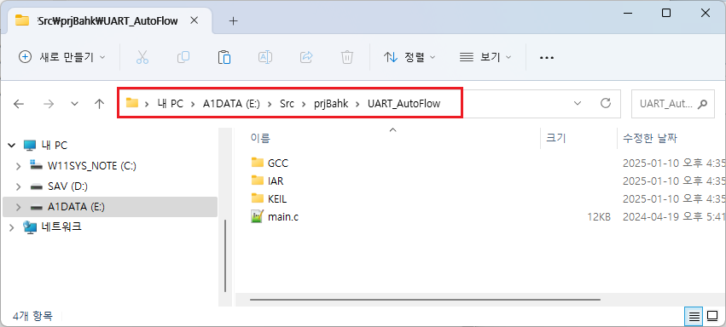Go forward with the right arrow
This screenshot has width=726, height=327.
(48, 104)
